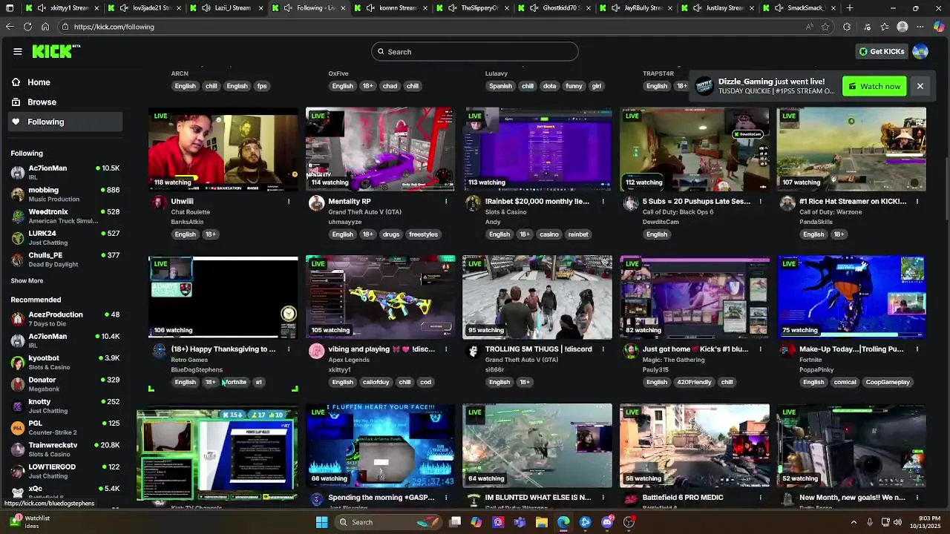
Task: Open AcezProduction avatar under Recommended
Action: [18, 319]
